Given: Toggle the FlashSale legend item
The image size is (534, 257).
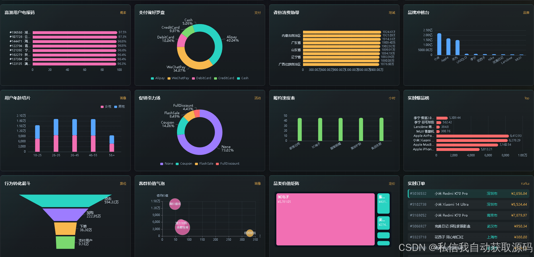Looking at the screenshot, I should click(204, 163).
